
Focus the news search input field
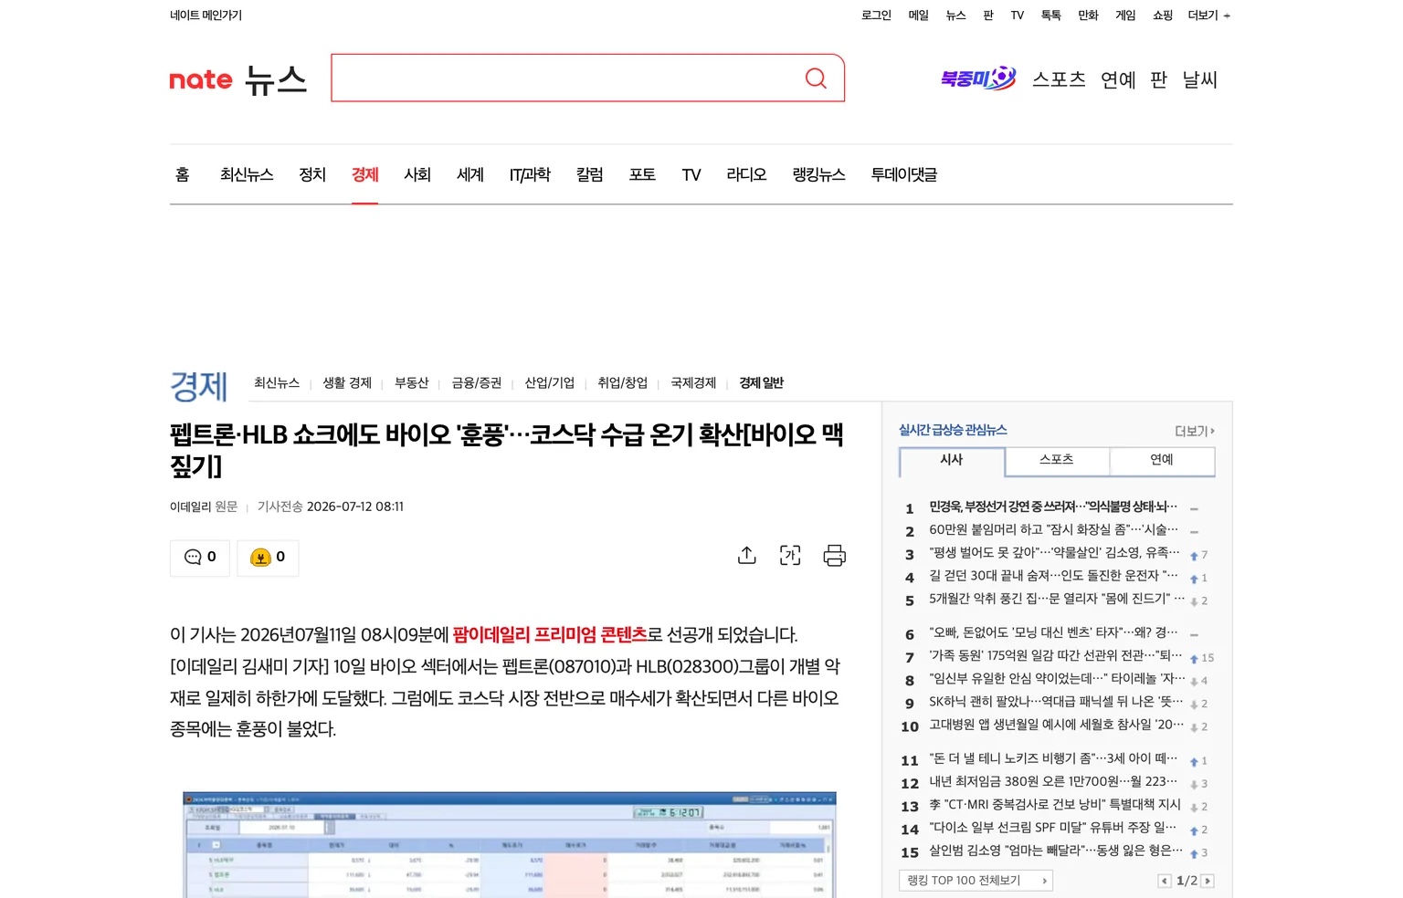566,78
